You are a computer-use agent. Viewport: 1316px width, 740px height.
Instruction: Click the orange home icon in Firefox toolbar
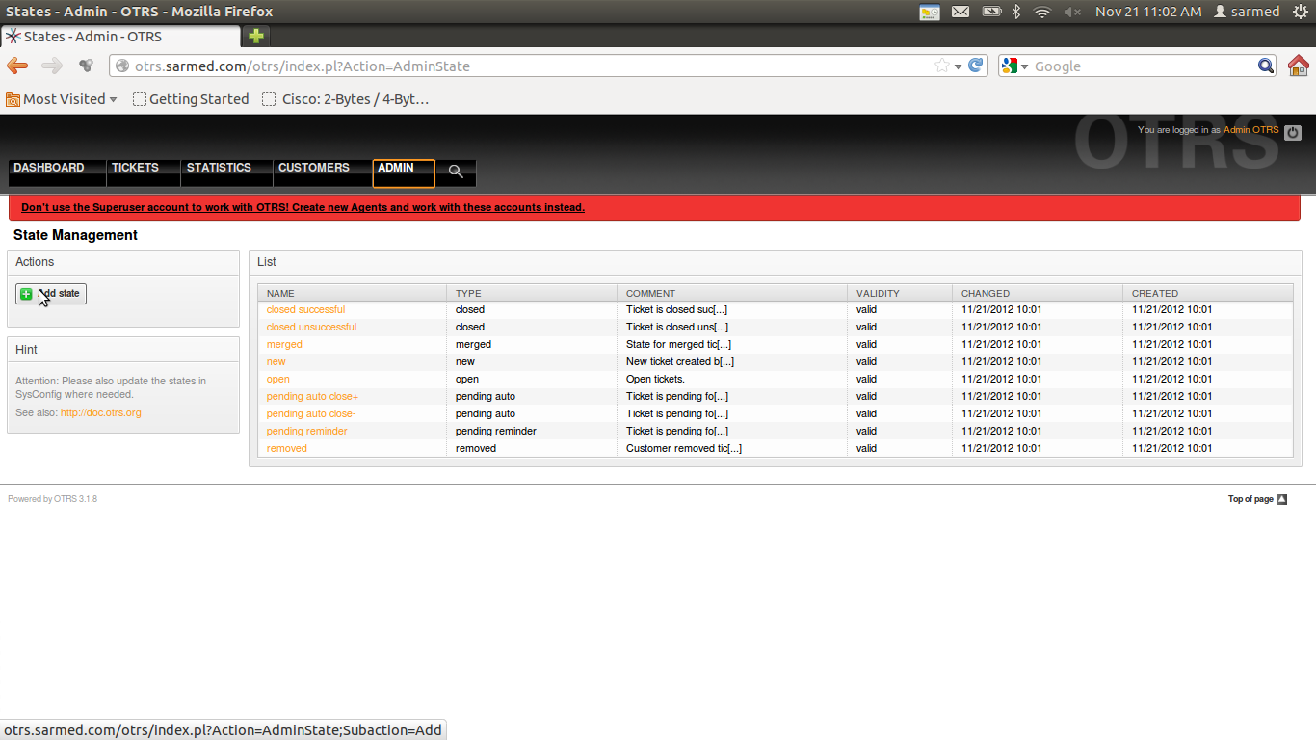(1300, 66)
